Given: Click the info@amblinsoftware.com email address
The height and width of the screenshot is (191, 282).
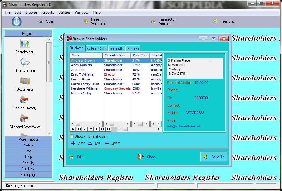Looking at the screenshot, I should [184, 126].
